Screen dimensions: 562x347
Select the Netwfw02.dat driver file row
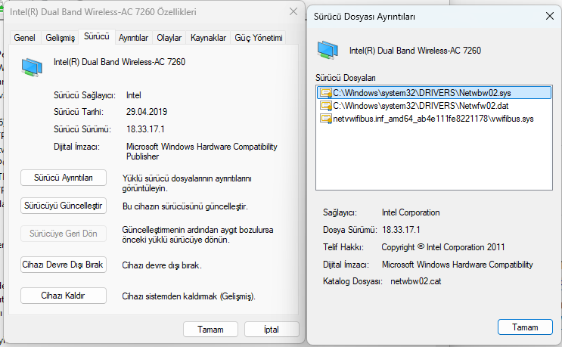point(434,106)
